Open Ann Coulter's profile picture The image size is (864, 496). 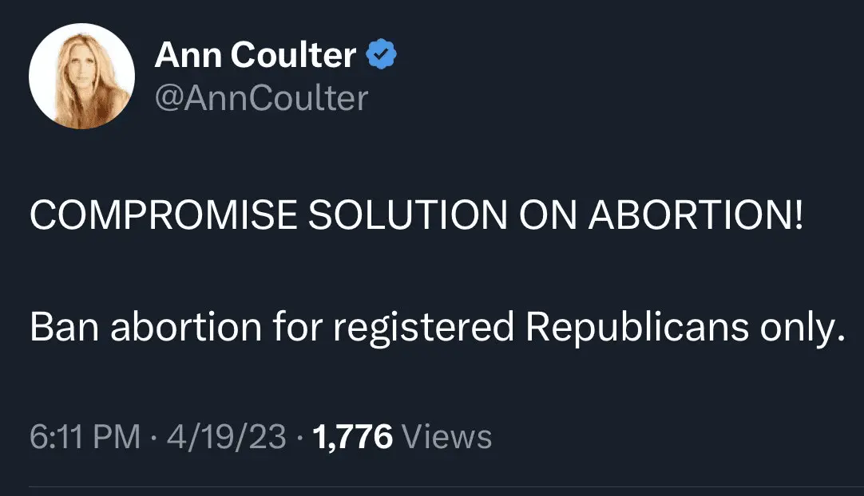tap(81, 77)
